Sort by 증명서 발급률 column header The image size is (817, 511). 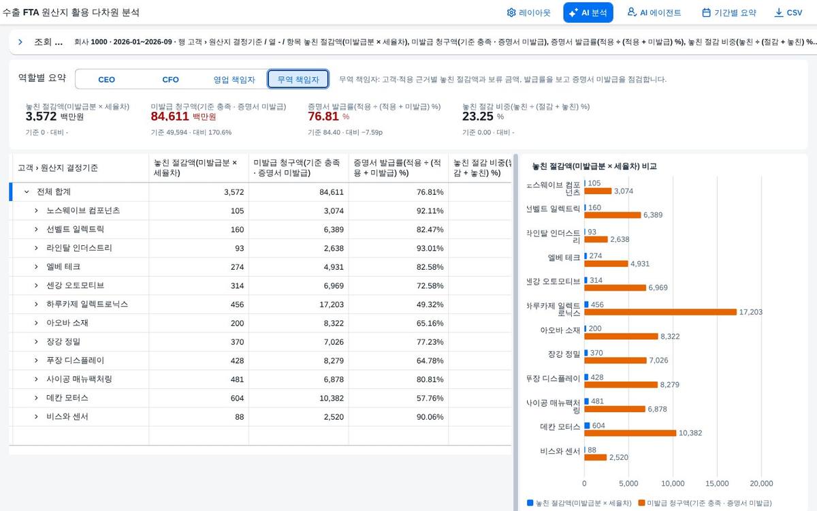click(398, 168)
